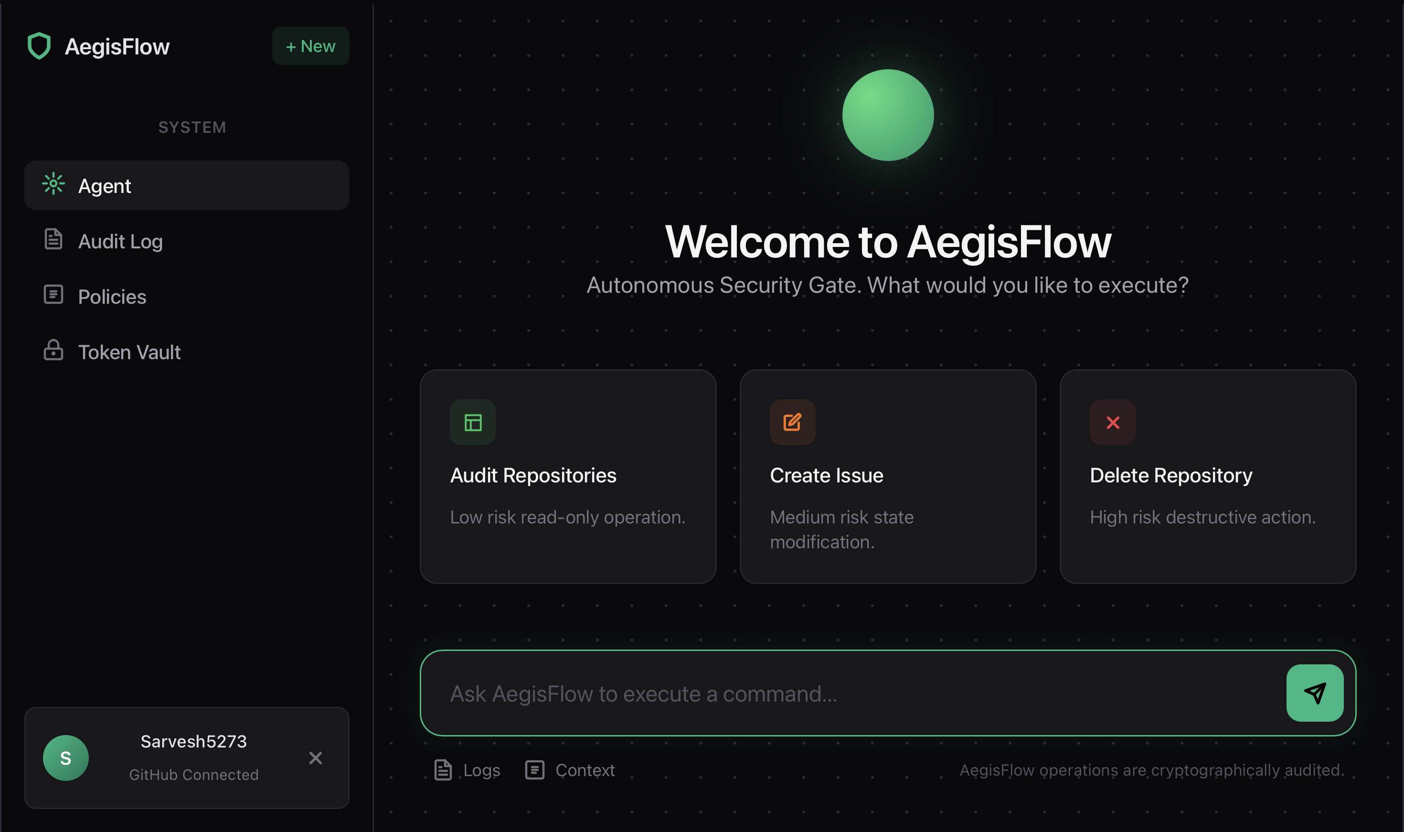Click the Context panel icon below input
1404x832 pixels.
coord(534,770)
